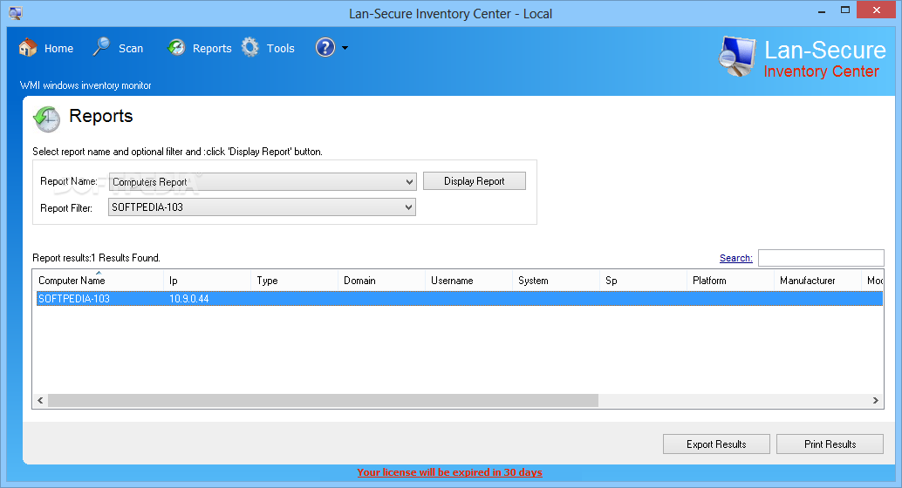The image size is (902, 488).
Task: Click the app icon in title bar
Action: [x=16, y=13]
